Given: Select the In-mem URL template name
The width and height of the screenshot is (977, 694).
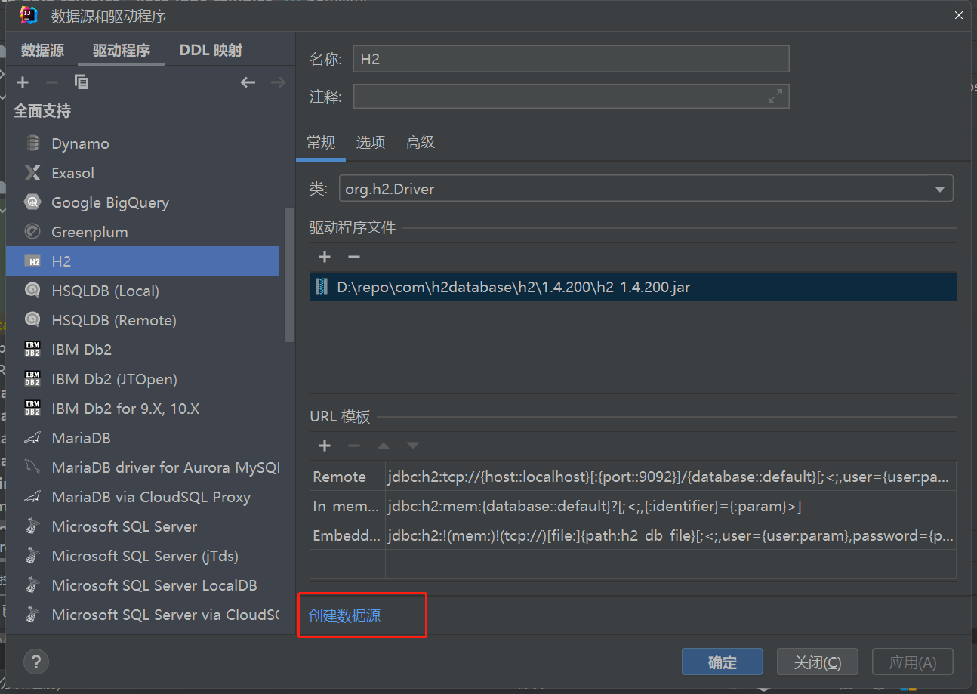Looking at the screenshot, I should (347, 506).
